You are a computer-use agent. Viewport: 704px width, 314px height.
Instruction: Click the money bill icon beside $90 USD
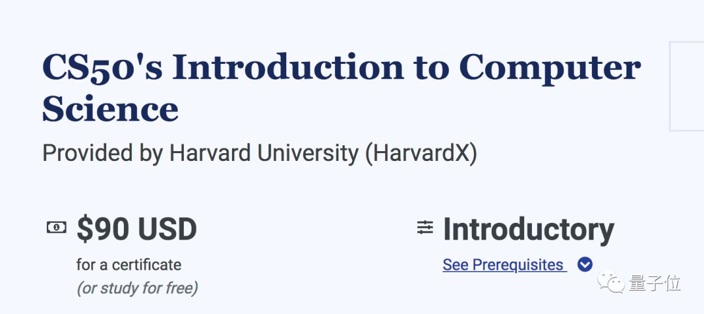pyautogui.click(x=57, y=227)
